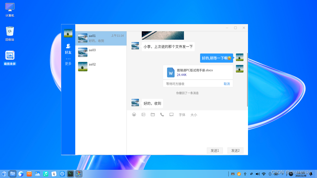Open the calendar taskbar icon
This screenshot has height=178, width=317.
54,174
